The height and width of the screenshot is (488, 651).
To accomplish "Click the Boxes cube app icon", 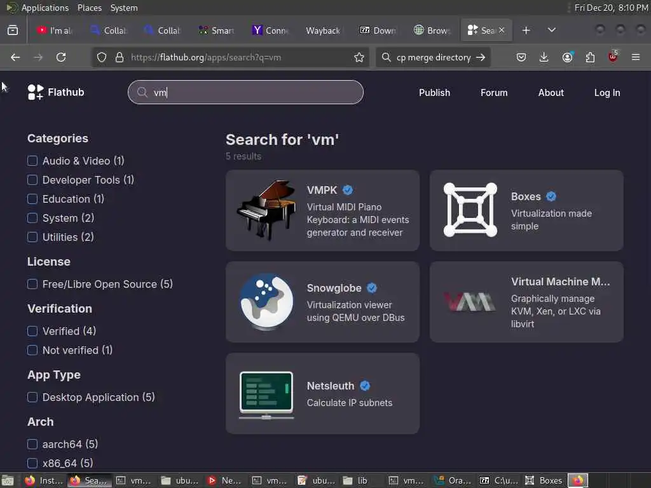I will tap(470, 210).
